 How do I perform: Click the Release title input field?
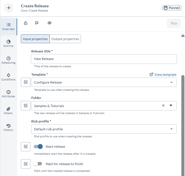(103, 59)
